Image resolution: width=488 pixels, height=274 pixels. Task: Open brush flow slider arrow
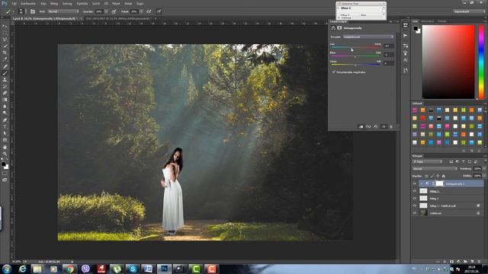[x=141, y=11]
